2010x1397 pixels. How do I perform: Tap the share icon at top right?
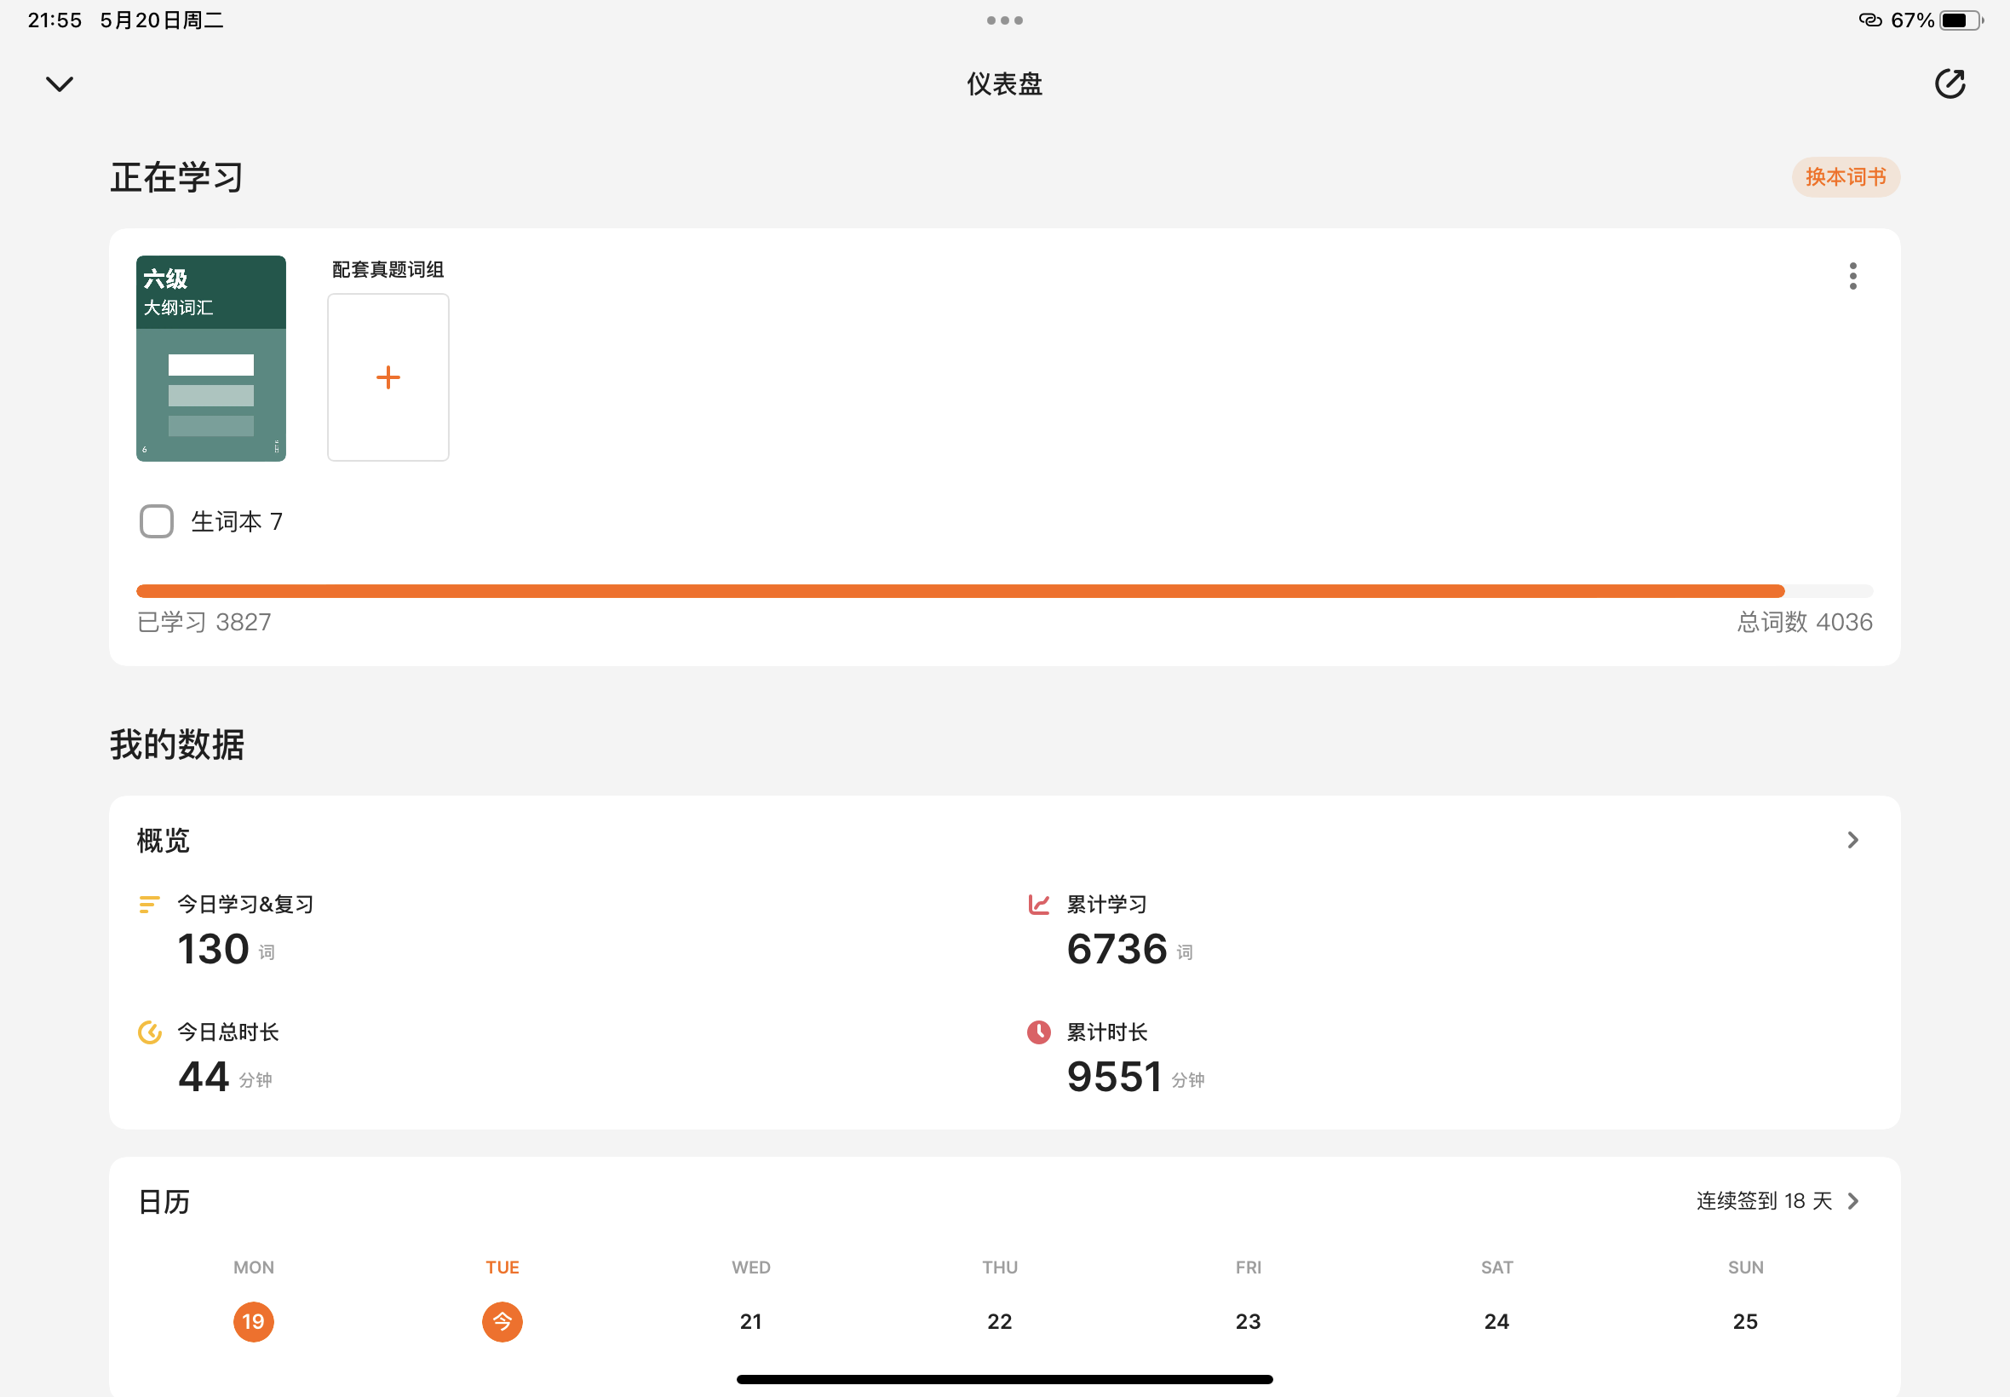[1950, 84]
